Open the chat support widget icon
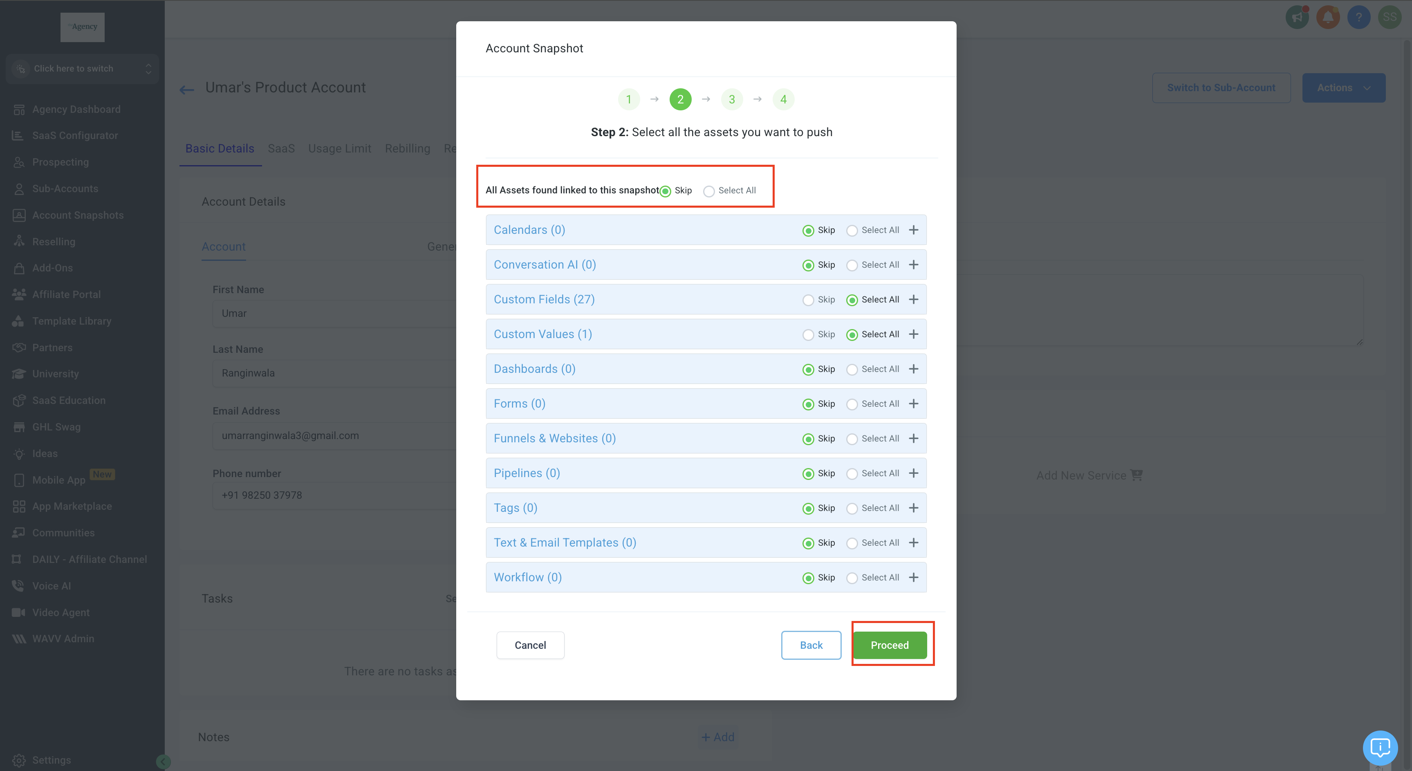Viewport: 1412px width, 771px height. pos(1380,747)
